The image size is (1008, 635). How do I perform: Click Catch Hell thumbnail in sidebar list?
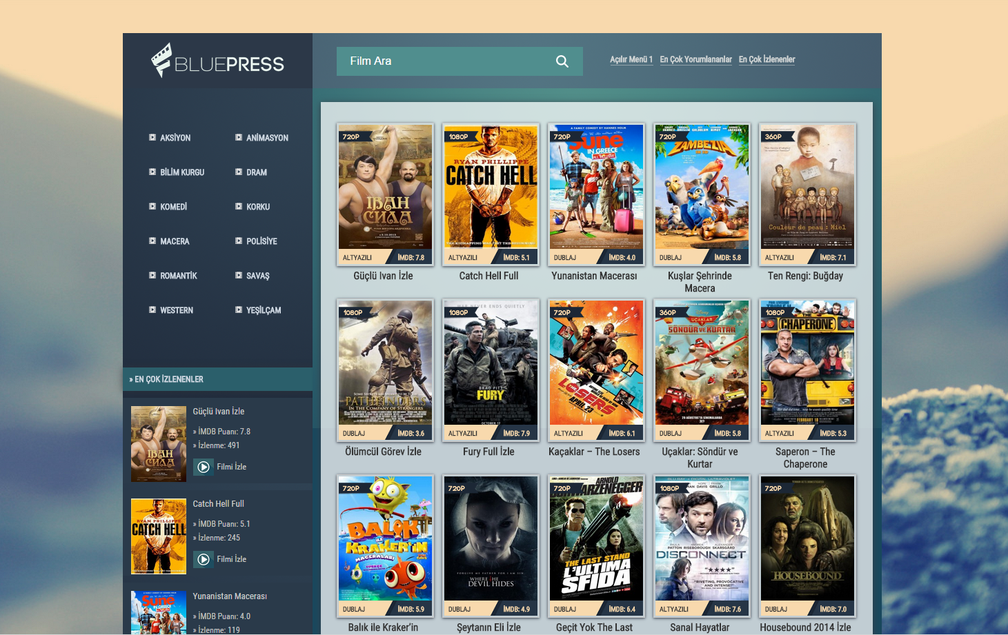tap(159, 536)
